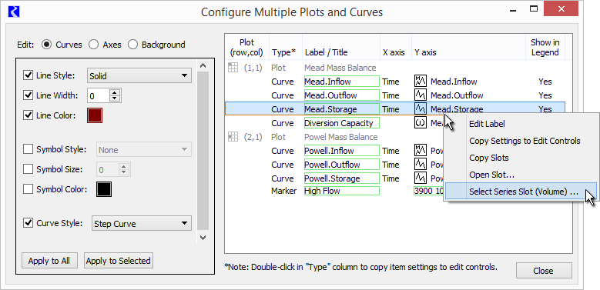Click the slot icon in Powell.Outflow row
This screenshot has height=290, width=600.
(x=420, y=165)
